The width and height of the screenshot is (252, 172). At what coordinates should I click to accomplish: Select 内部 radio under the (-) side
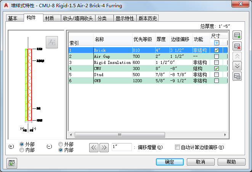61,150
